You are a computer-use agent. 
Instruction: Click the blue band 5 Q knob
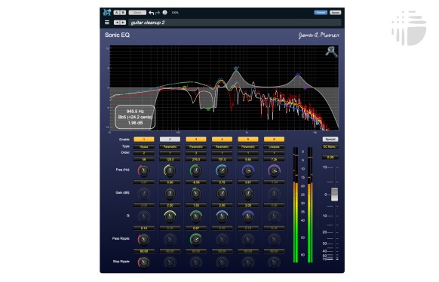click(x=247, y=216)
